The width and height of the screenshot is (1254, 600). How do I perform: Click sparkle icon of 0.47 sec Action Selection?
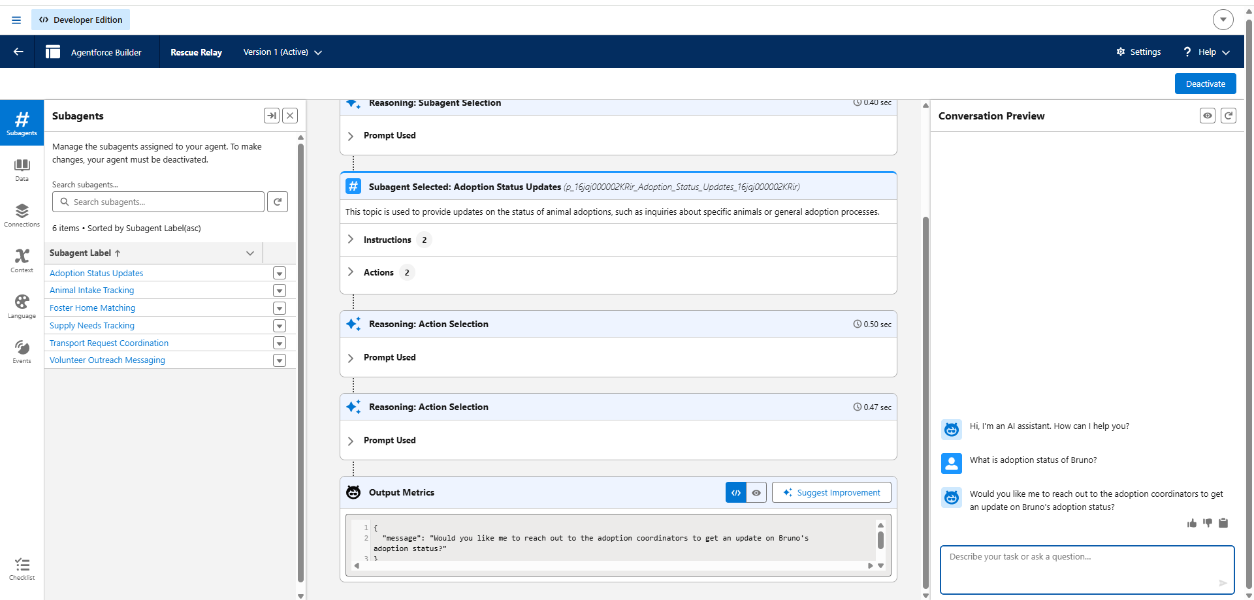click(353, 407)
